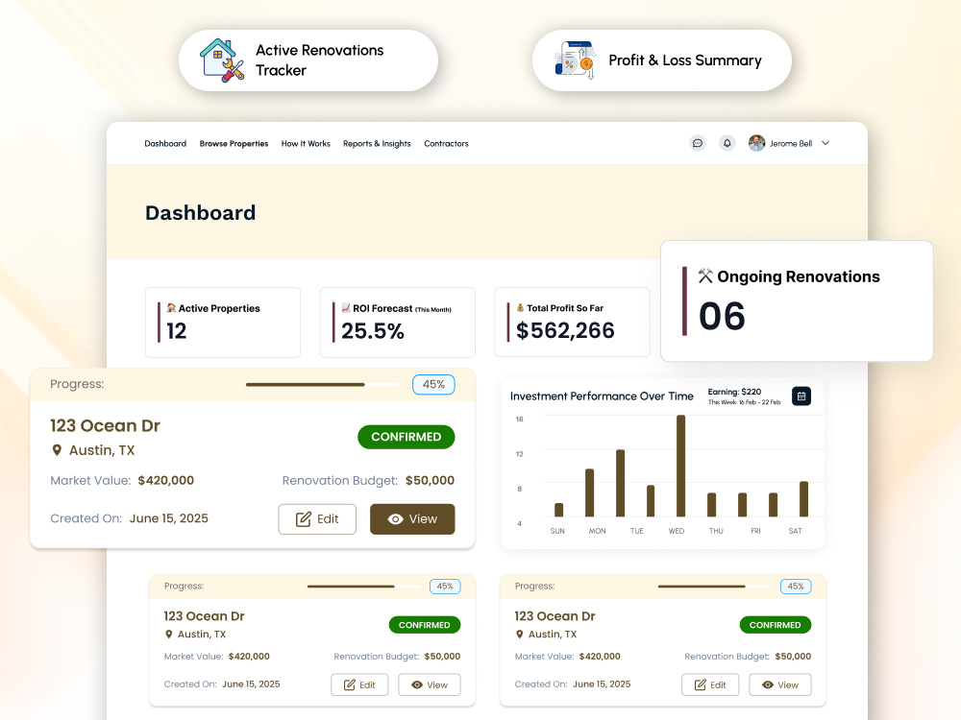The image size is (961, 720).
Task: Click the FRI bar in the chart
Action: point(742,505)
